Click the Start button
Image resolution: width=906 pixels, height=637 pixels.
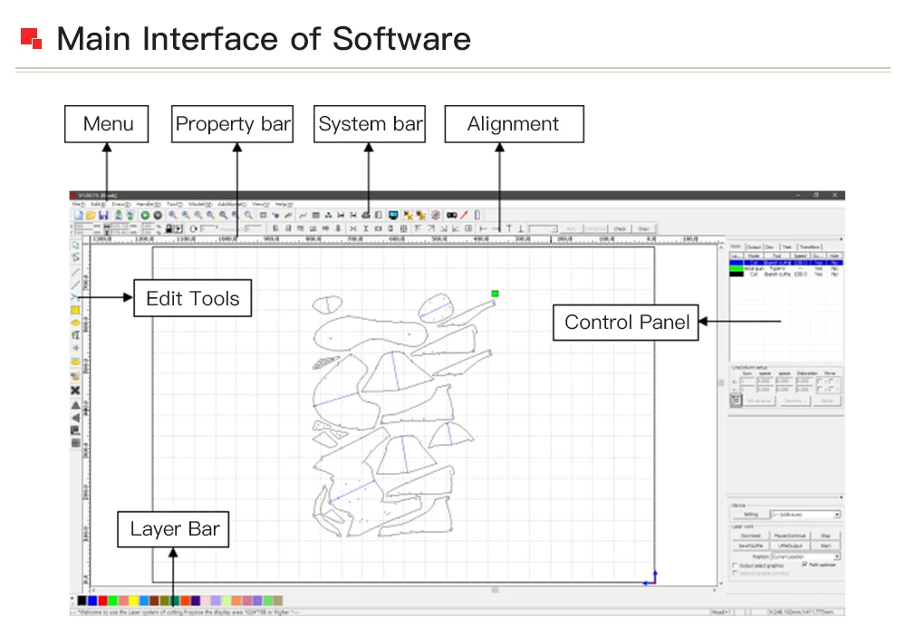tap(825, 545)
